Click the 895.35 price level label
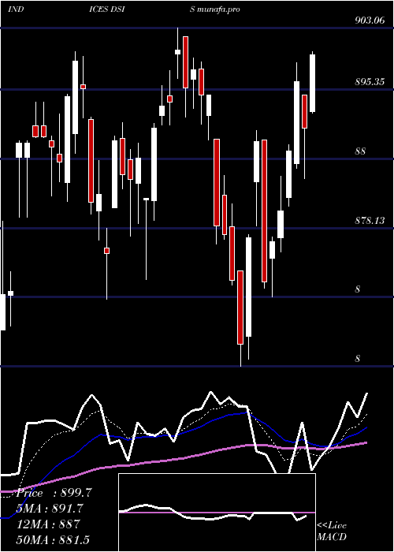The width and height of the screenshot is (394, 552). click(370, 82)
